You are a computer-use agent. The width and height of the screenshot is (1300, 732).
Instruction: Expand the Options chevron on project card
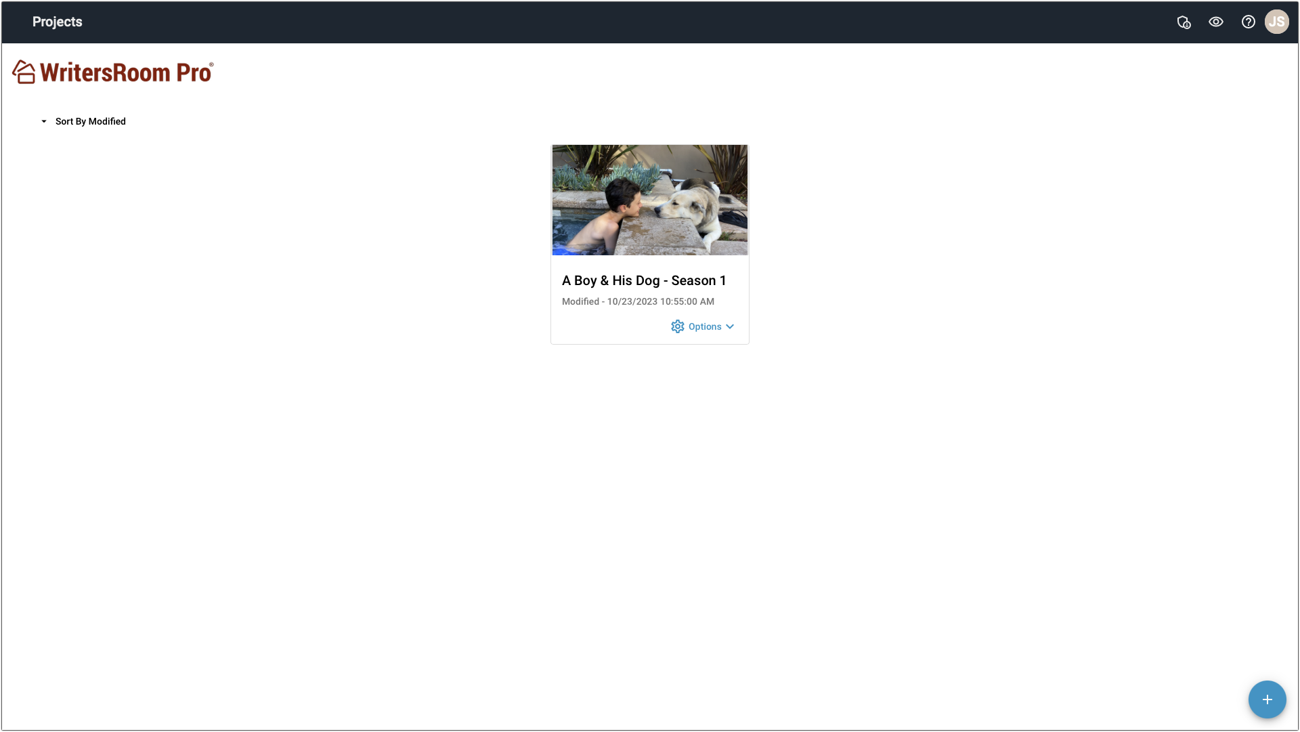click(730, 326)
